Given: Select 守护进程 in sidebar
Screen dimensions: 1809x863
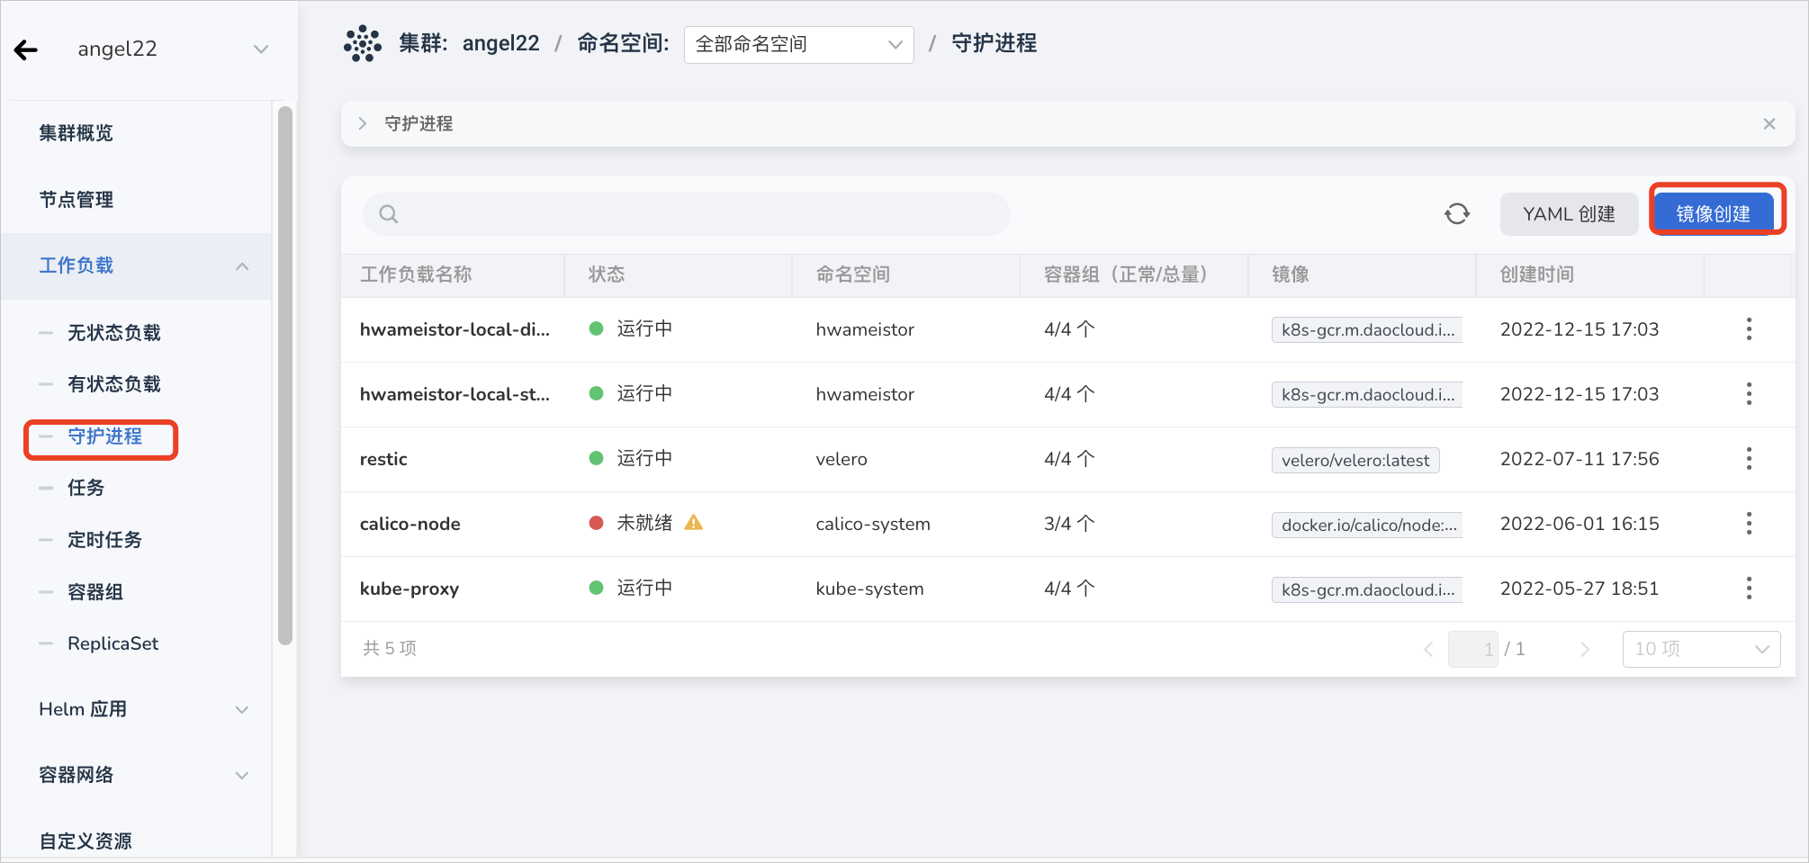Looking at the screenshot, I should pos(105,436).
